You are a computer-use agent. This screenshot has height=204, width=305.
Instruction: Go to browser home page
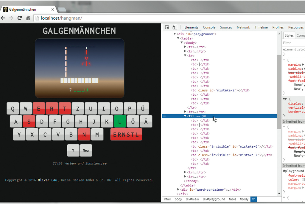(28, 18)
